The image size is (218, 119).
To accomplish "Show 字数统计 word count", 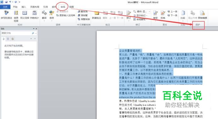I will pos(34,15).
